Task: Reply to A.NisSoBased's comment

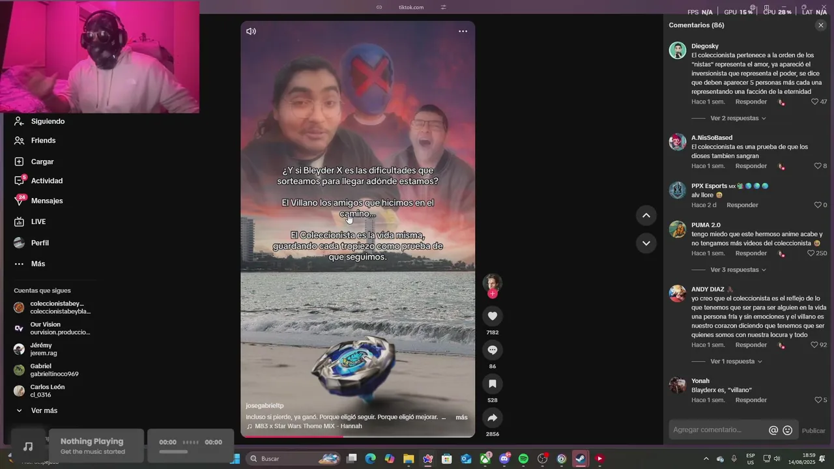Action: tap(751, 166)
